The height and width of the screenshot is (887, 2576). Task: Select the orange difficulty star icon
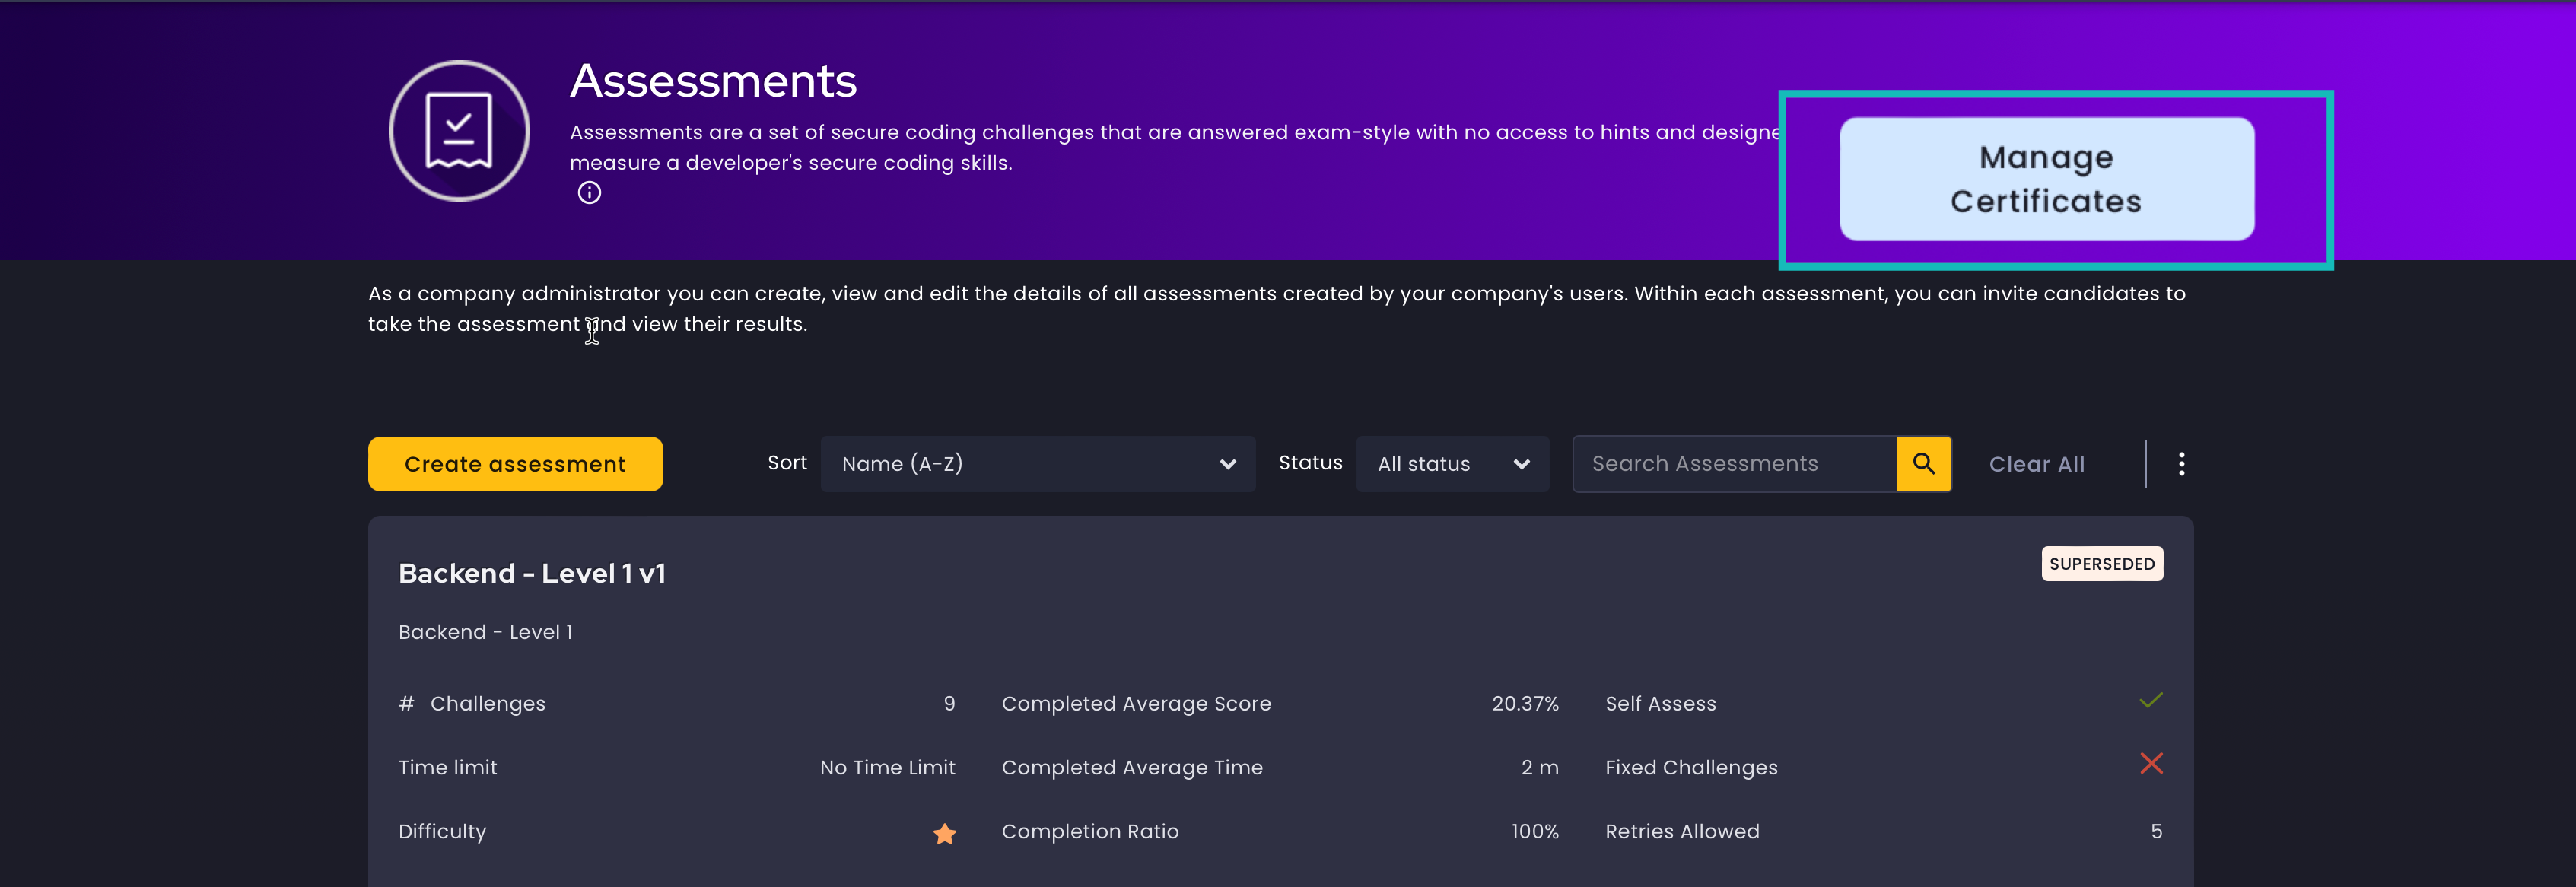(943, 833)
